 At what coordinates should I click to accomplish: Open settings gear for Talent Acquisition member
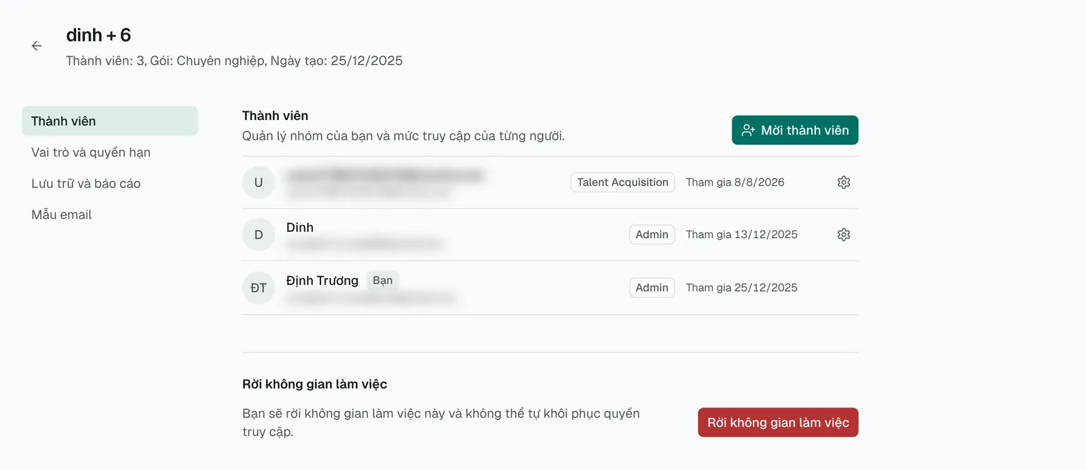pyautogui.click(x=844, y=182)
